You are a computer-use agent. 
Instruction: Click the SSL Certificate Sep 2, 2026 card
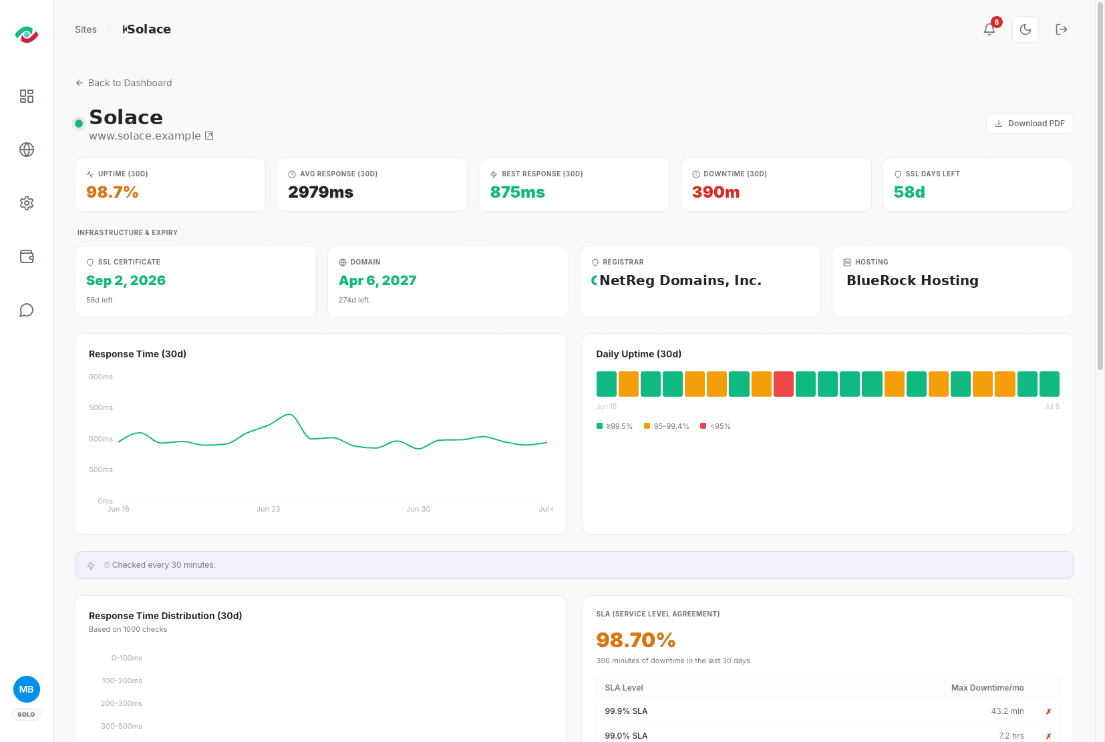pyautogui.click(x=196, y=281)
